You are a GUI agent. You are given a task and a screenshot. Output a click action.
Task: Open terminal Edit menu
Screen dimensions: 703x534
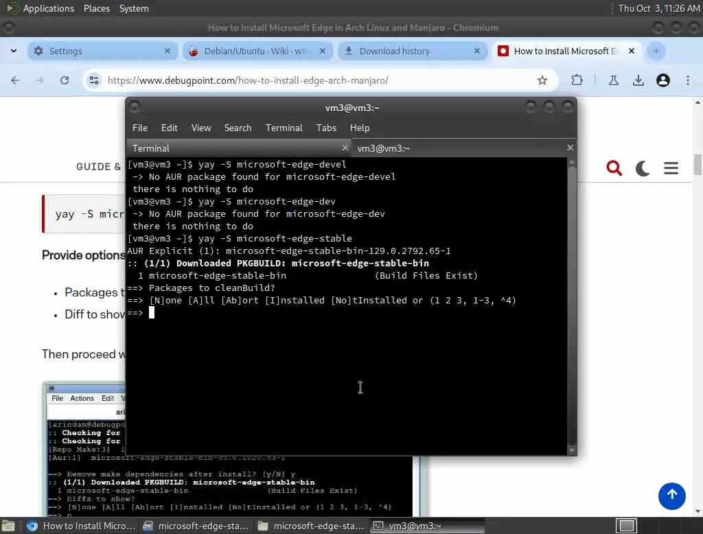pyautogui.click(x=169, y=128)
